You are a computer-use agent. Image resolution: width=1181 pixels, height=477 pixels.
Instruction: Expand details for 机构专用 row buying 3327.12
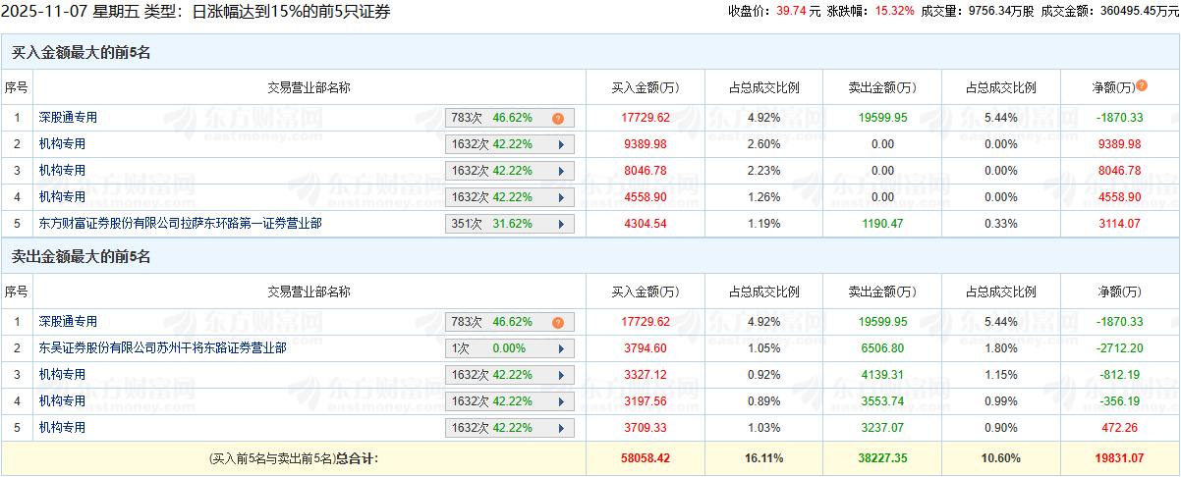pyautogui.click(x=561, y=375)
